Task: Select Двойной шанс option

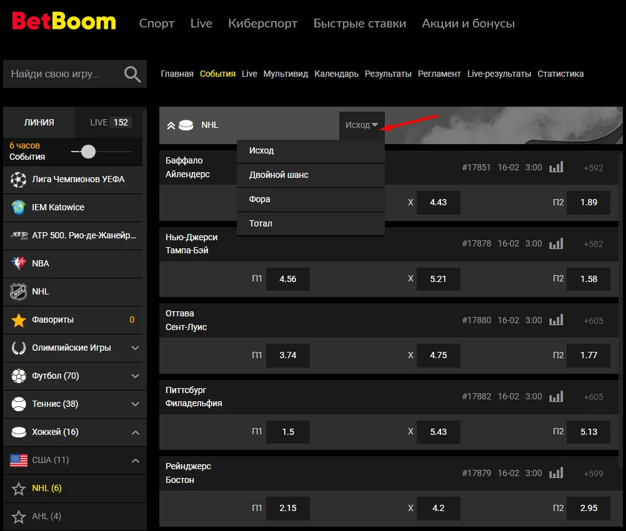Action: pyautogui.click(x=311, y=175)
